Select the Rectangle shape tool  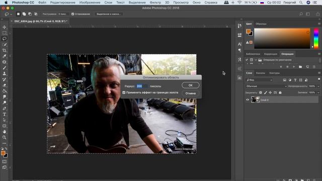(5, 126)
